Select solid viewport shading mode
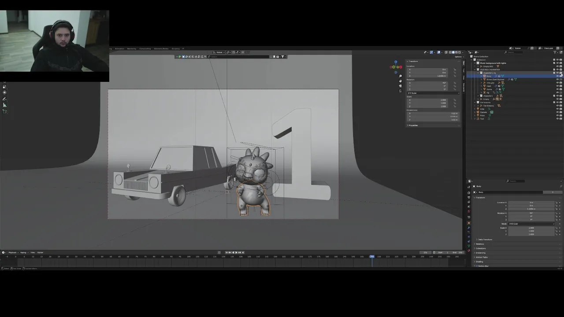The width and height of the screenshot is (564, 317). click(x=453, y=52)
